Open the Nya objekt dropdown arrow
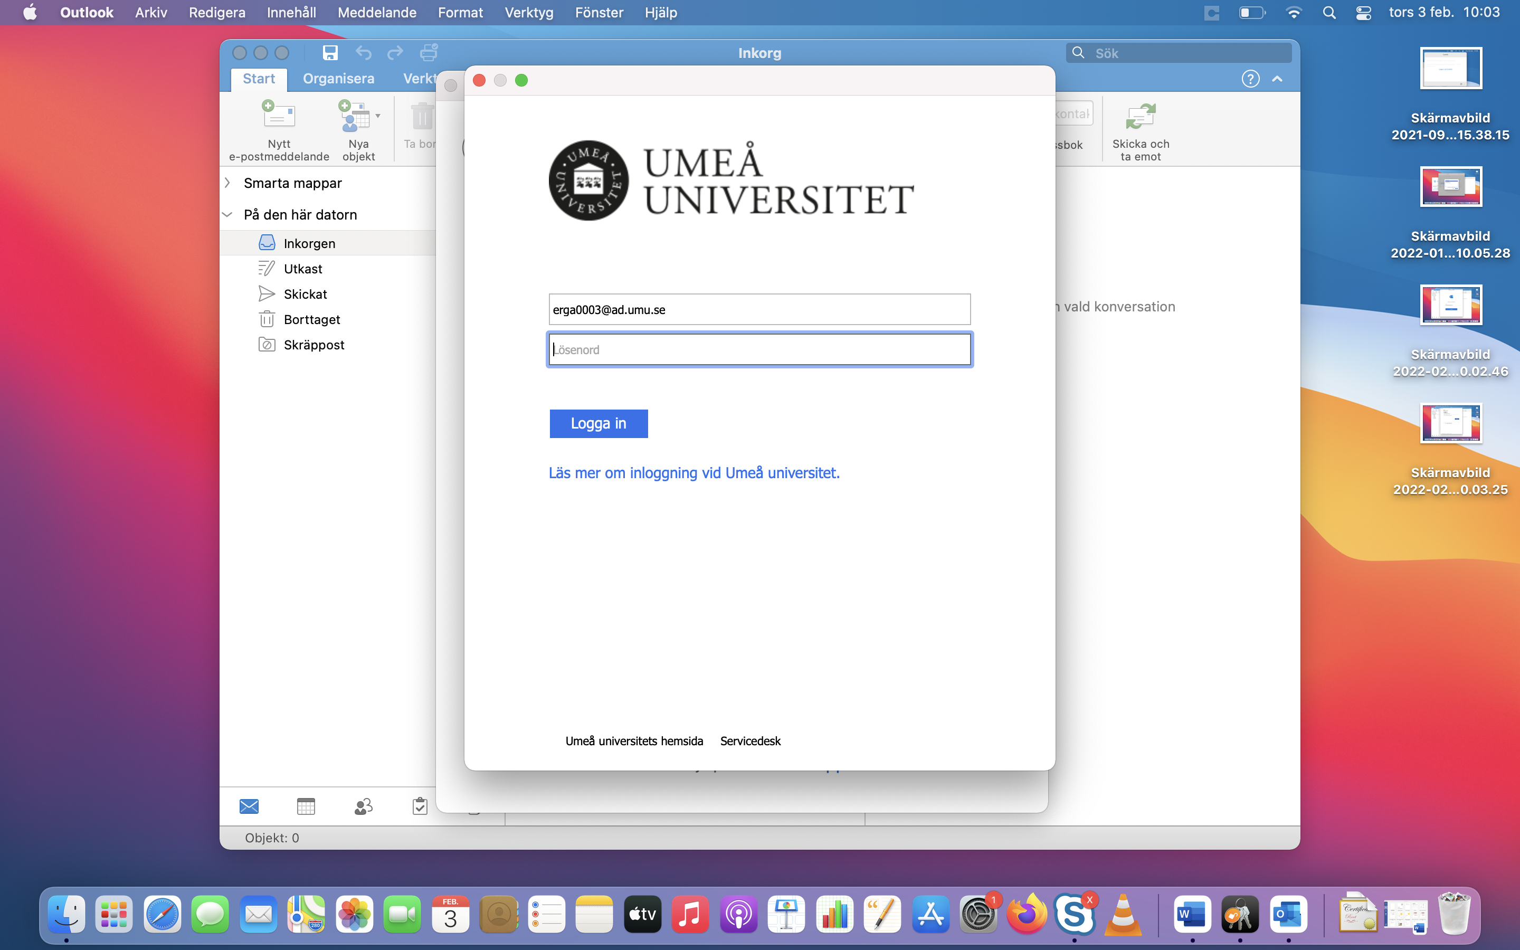The image size is (1520, 950). click(x=378, y=116)
